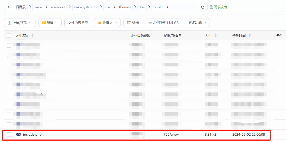Click the sort arrows beside 修改时间
This screenshot has height=142, width=286.
(250, 35)
